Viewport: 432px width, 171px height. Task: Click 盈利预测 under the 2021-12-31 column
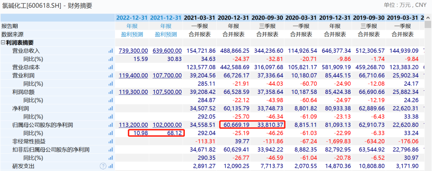click(166, 34)
